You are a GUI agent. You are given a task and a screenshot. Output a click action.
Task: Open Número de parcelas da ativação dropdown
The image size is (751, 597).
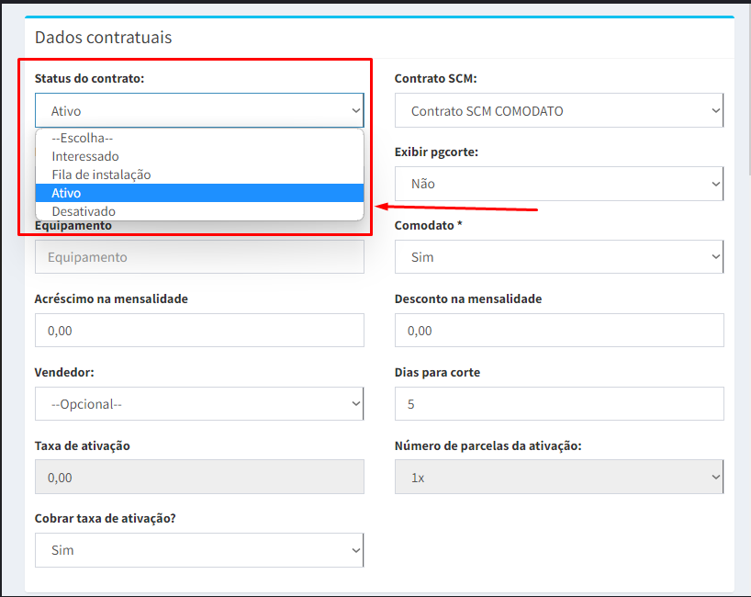(x=558, y=478)
